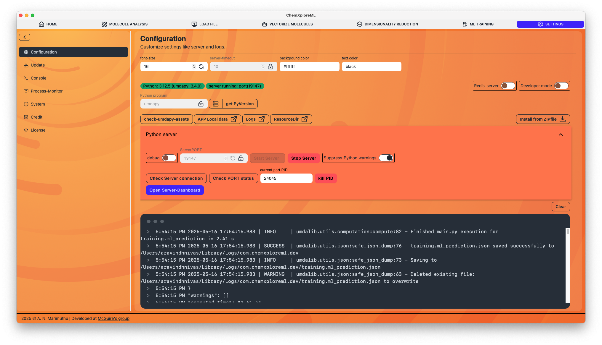Click the get PyVersion button
This screenshot has height=345, width=602.
240,104
